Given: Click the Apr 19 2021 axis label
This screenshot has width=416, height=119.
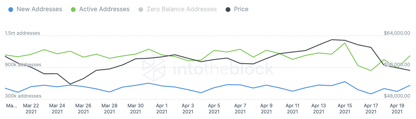Looking at the screenshot, I should [397, 108].
